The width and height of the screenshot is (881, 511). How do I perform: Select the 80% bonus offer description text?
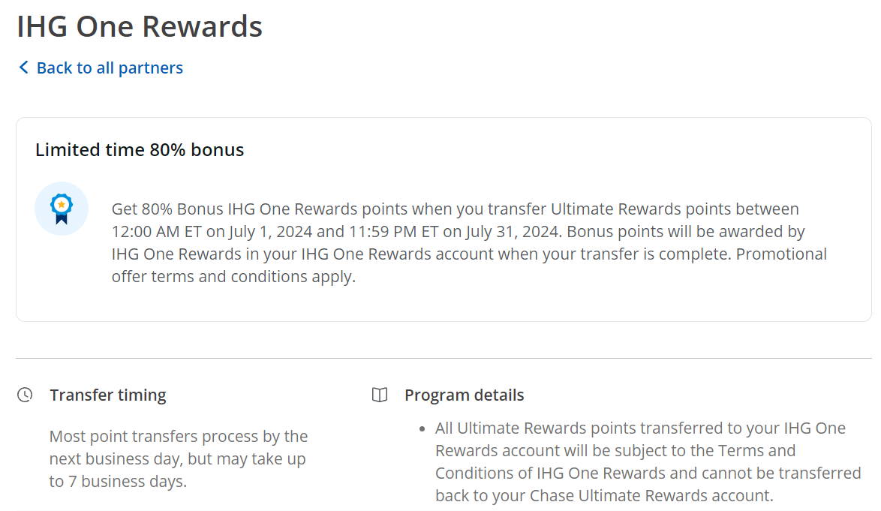coord(468,242)
